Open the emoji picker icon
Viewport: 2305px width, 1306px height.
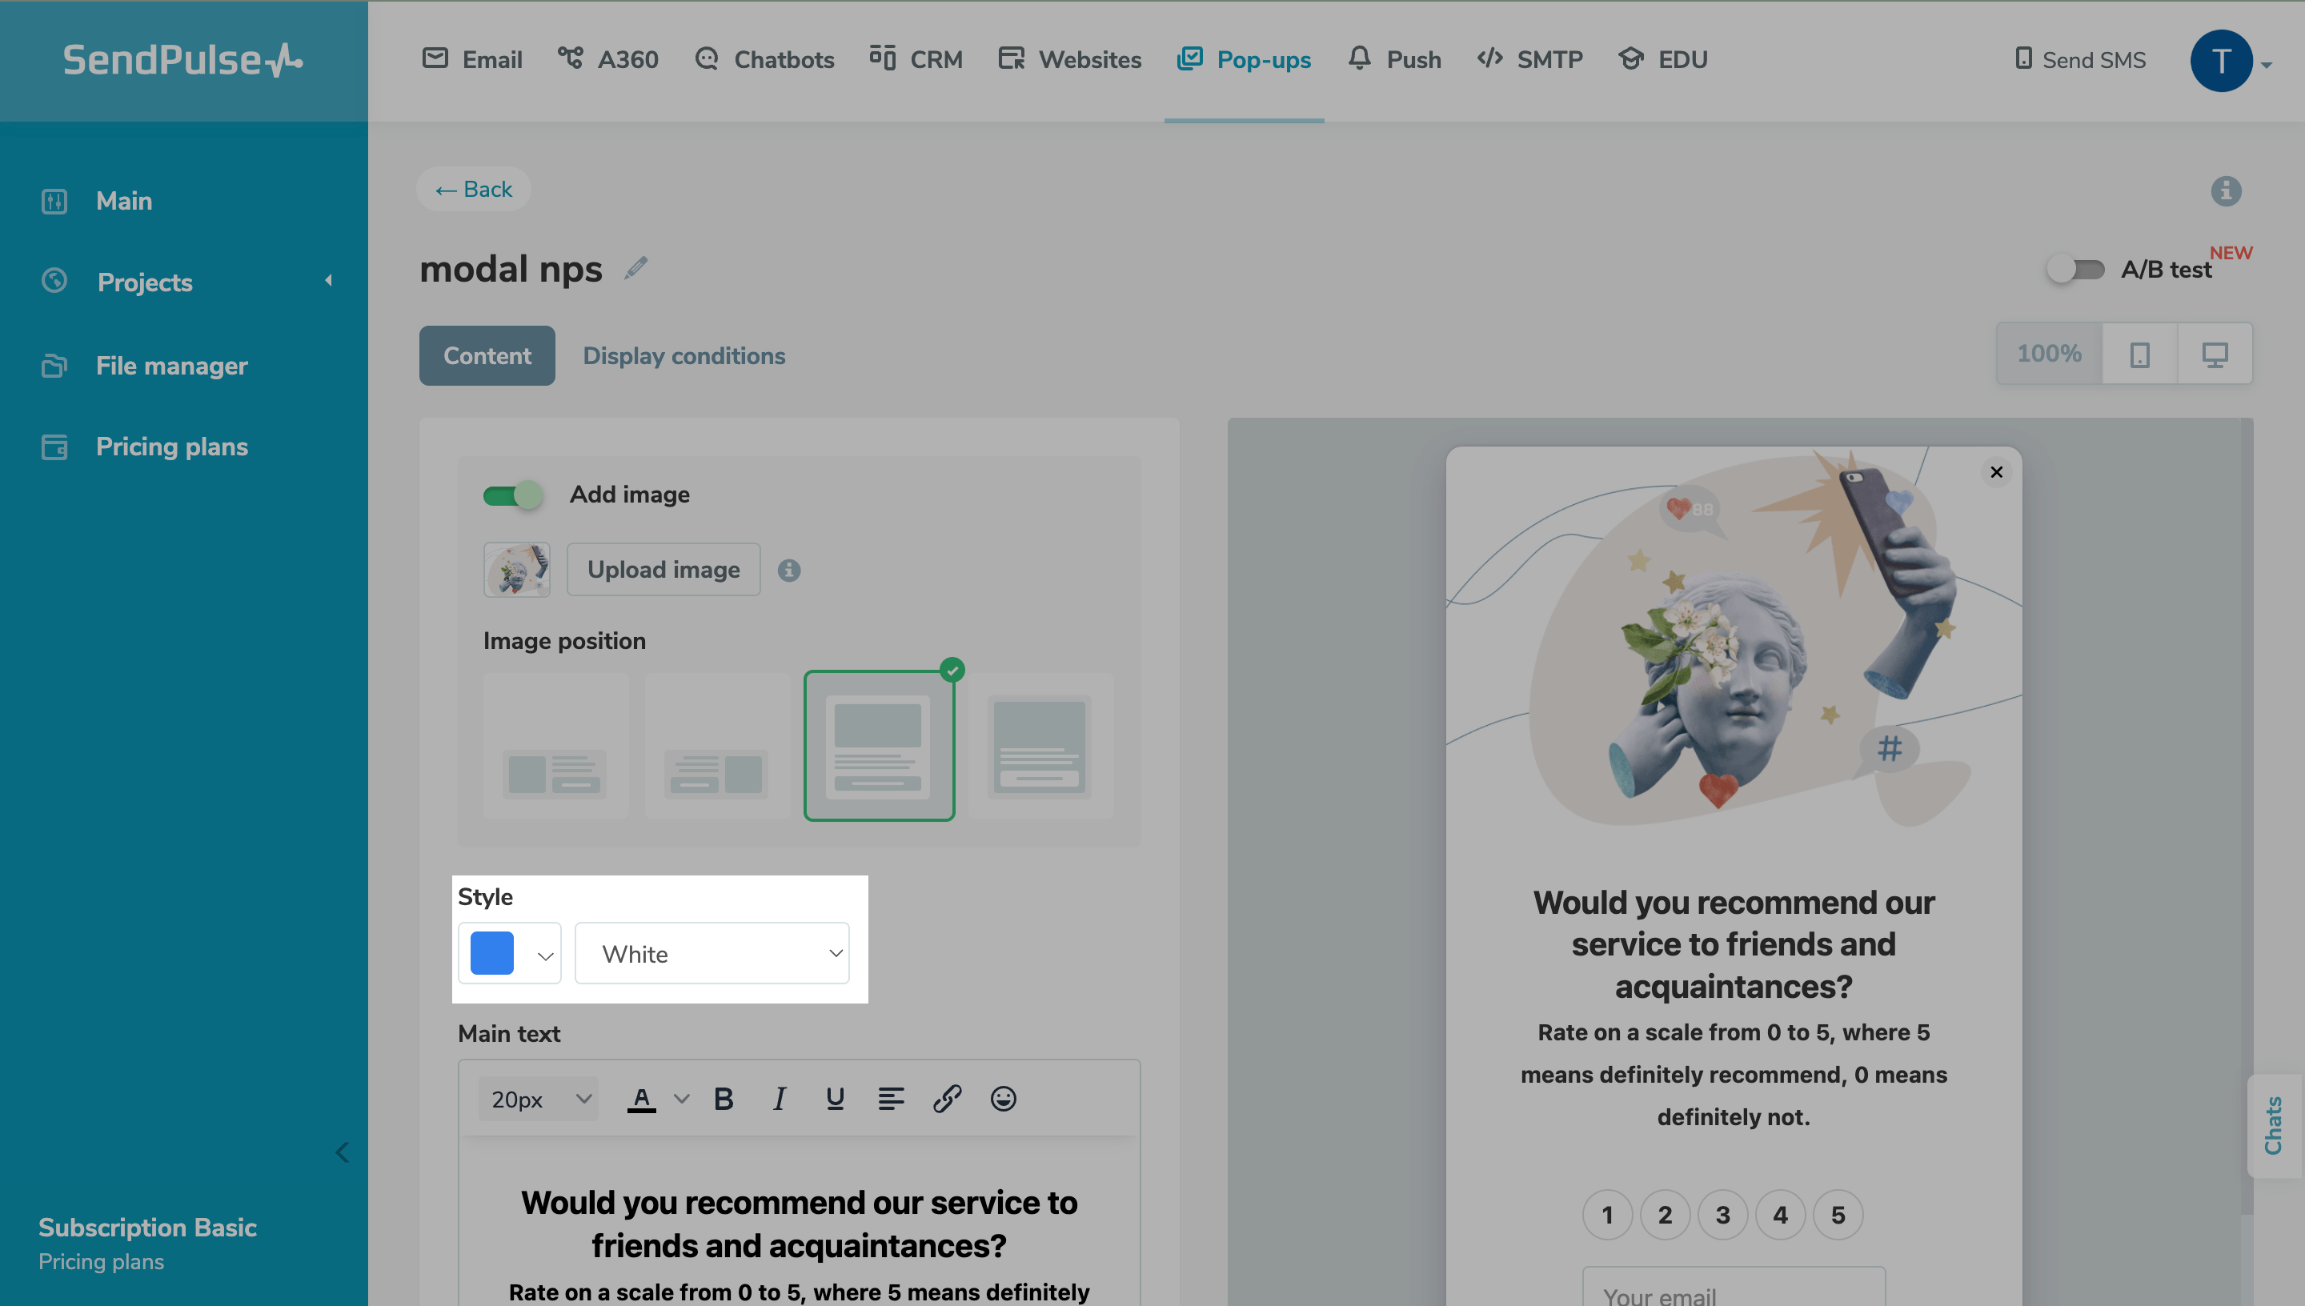point(1003,1099)
